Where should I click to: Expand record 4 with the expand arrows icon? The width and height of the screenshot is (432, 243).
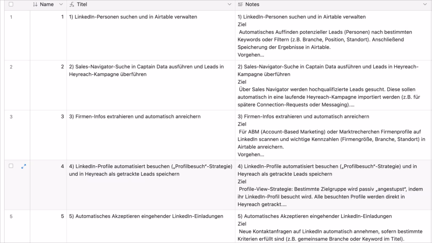[24, 166]
